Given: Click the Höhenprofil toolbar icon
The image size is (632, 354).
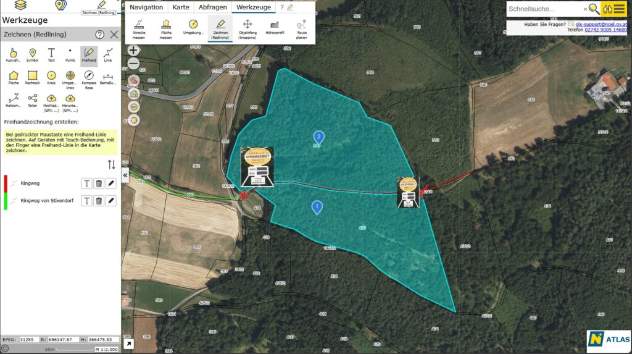Looking at the screenshot, I should pos(274,27).
